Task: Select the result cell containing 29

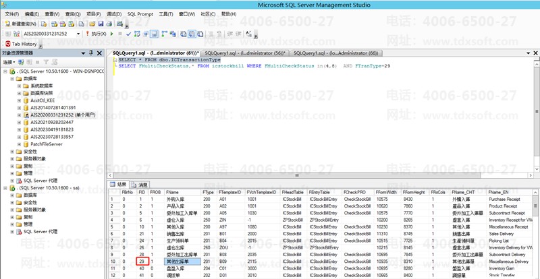Action: (142, 260)
